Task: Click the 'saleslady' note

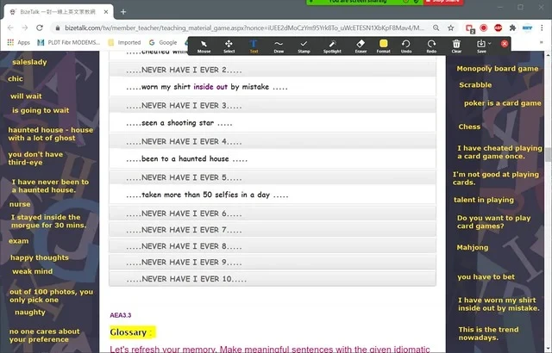Action: tap(29, 62)
